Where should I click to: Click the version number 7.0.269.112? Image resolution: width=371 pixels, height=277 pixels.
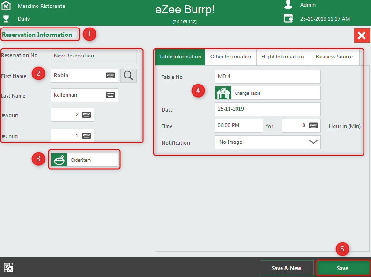coord(185,22)
